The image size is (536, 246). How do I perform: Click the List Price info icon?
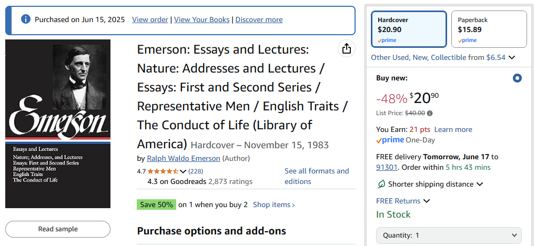pos(430,113)
